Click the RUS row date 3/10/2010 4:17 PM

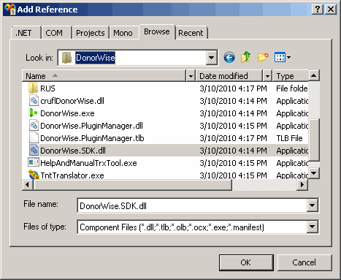[233, 88]
